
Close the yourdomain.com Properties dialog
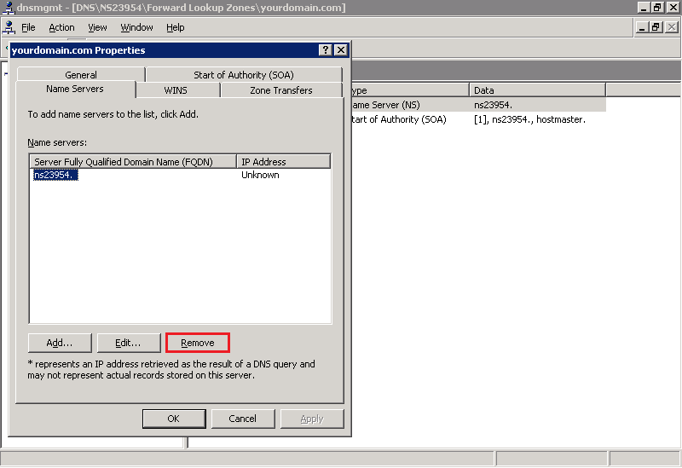tap(341, 50)
